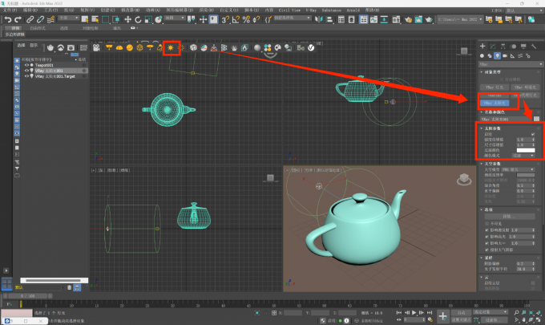
Task: Click the intensity multiplier value field
Action: (524, 140)
